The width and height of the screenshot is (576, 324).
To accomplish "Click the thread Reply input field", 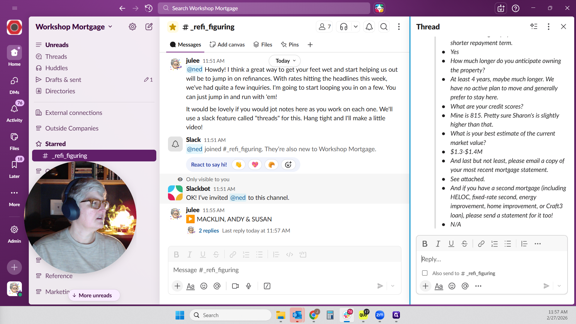I will [x=491, y=259].
